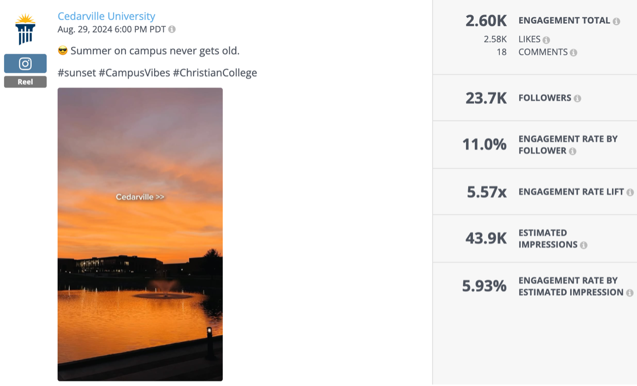Click the Reel post type badge
The width and height of the screenshot is (637, 386).
click(25, 82)
